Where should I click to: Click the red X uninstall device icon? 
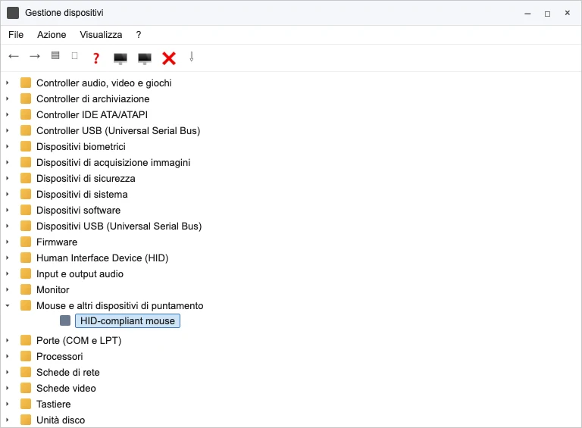coord(169,58)
